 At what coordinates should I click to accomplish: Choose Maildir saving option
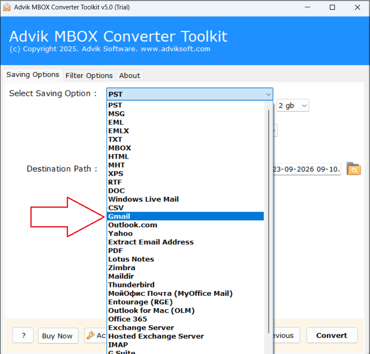coord(185,276)
